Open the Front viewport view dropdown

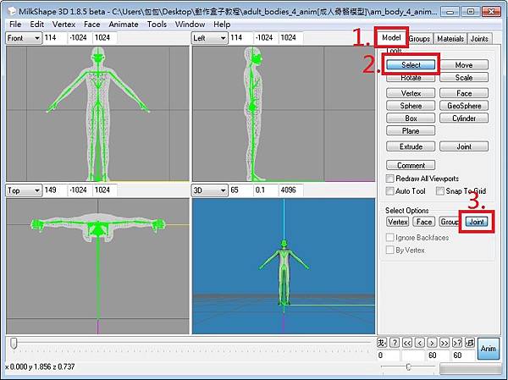(24, 38)
